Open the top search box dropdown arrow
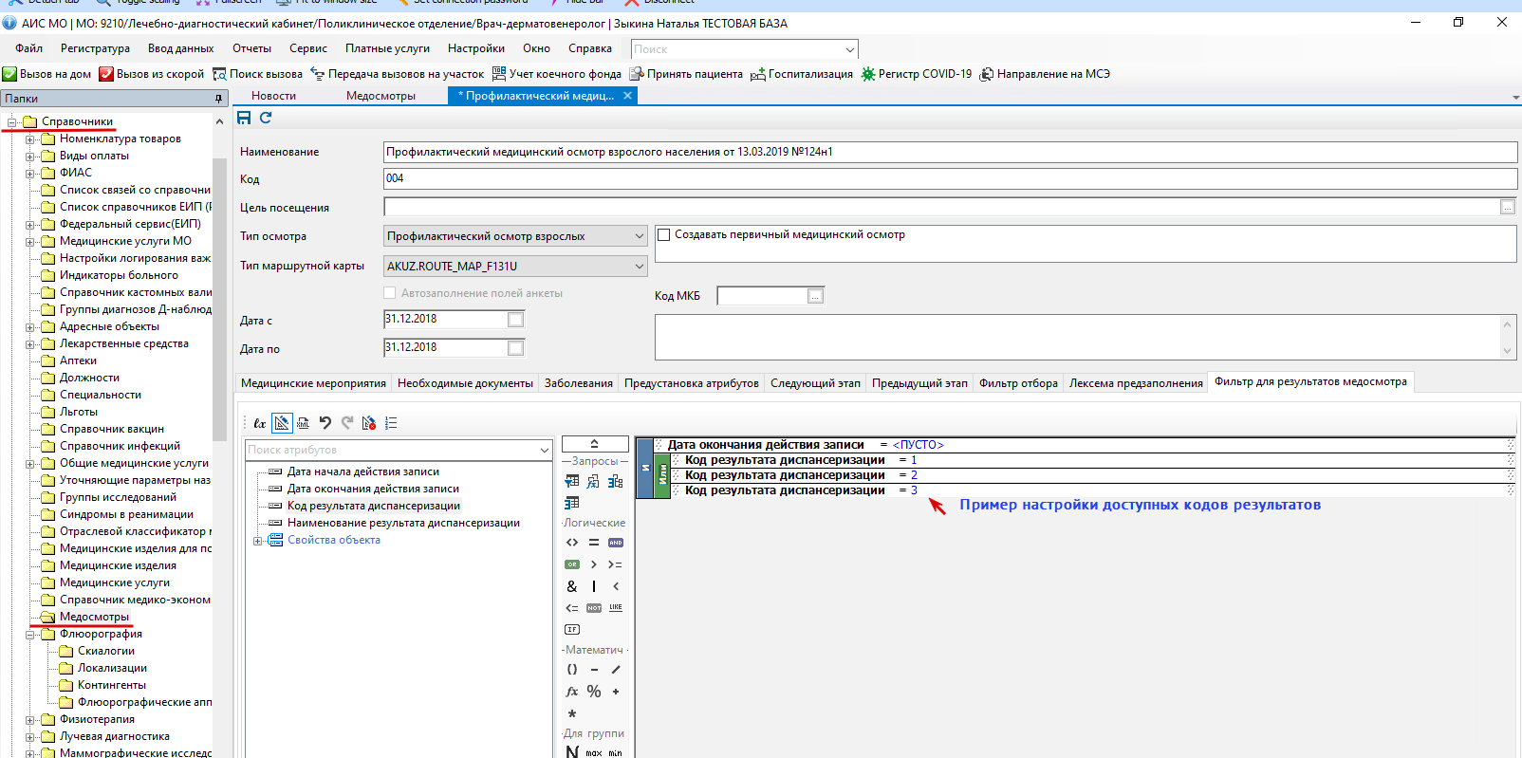 [x=850, y=49]
